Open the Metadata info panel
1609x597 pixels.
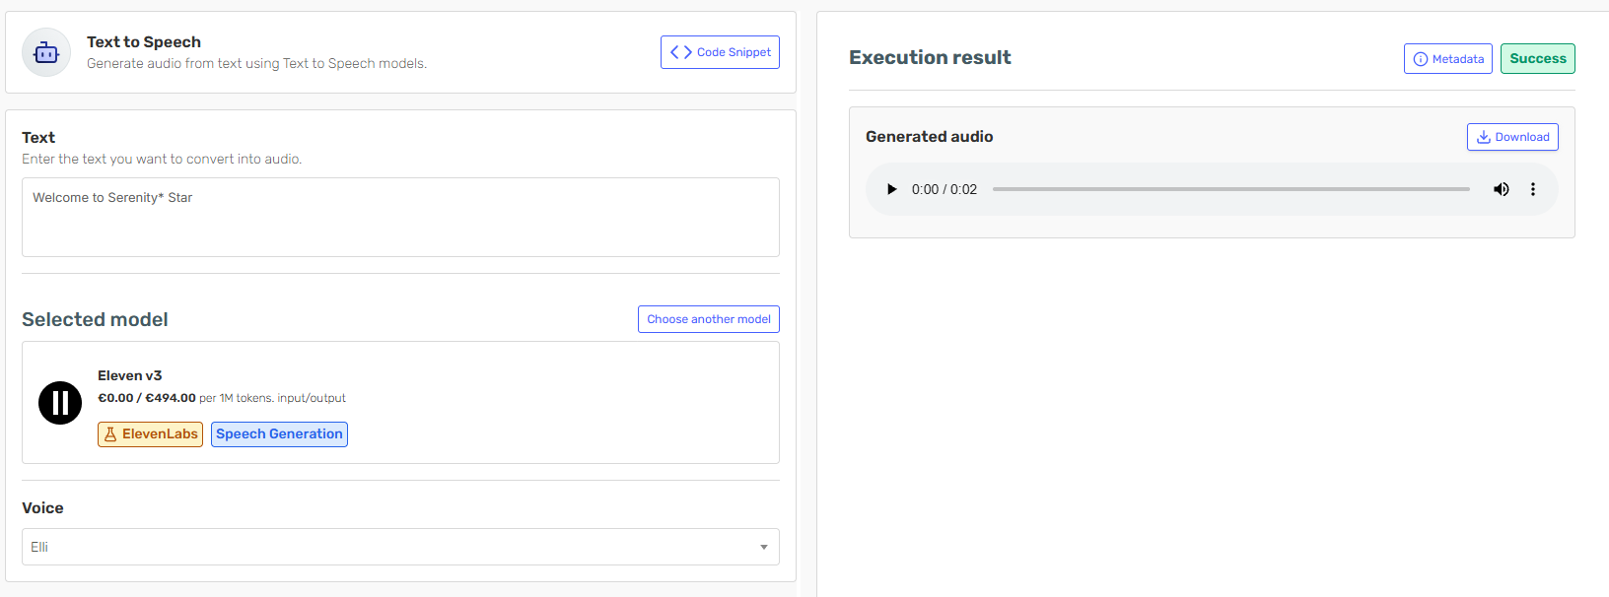pyautogui.click(x=1447, y=59)
